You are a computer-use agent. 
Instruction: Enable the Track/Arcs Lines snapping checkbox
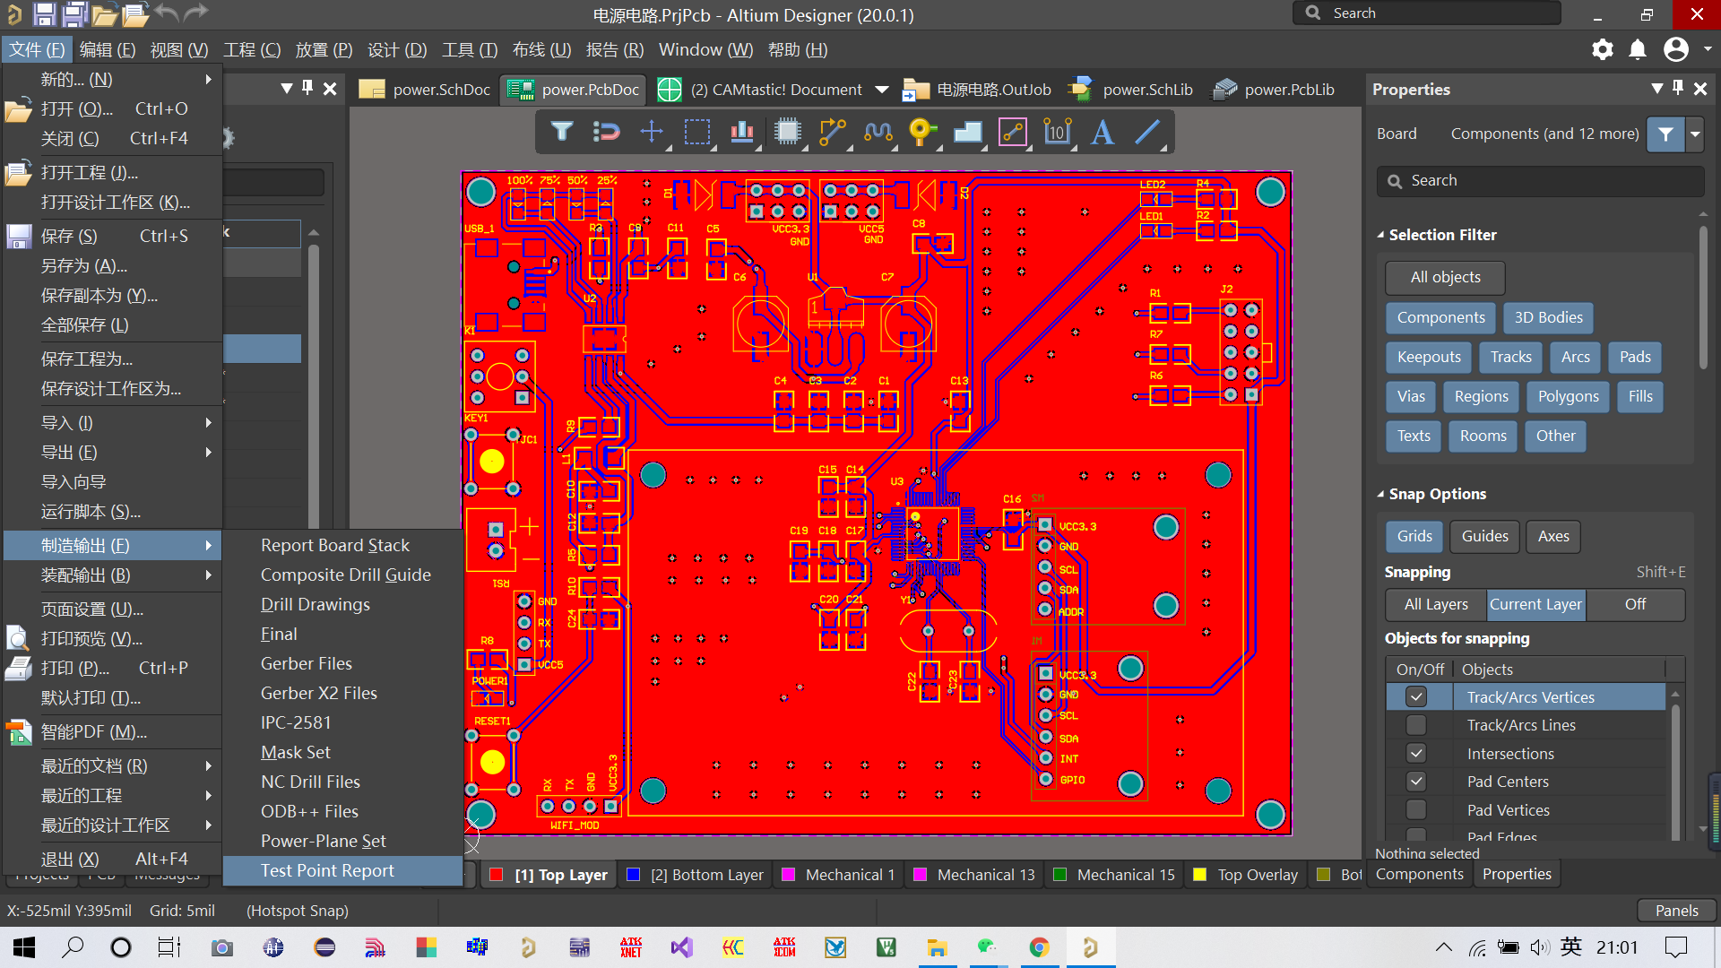click(1416, 724)
